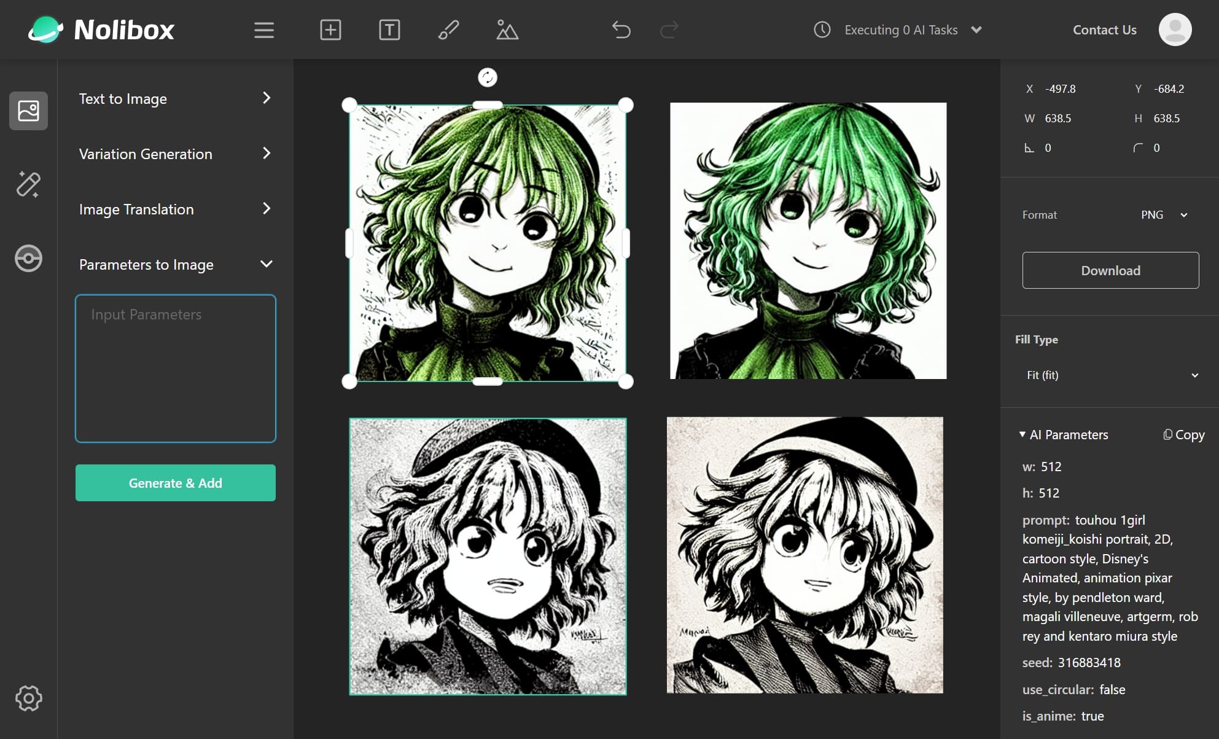The height and width of the screenshot is (739, 1219).
Task: Collapse the AI Parameters section triangle
Action: 1022,434
